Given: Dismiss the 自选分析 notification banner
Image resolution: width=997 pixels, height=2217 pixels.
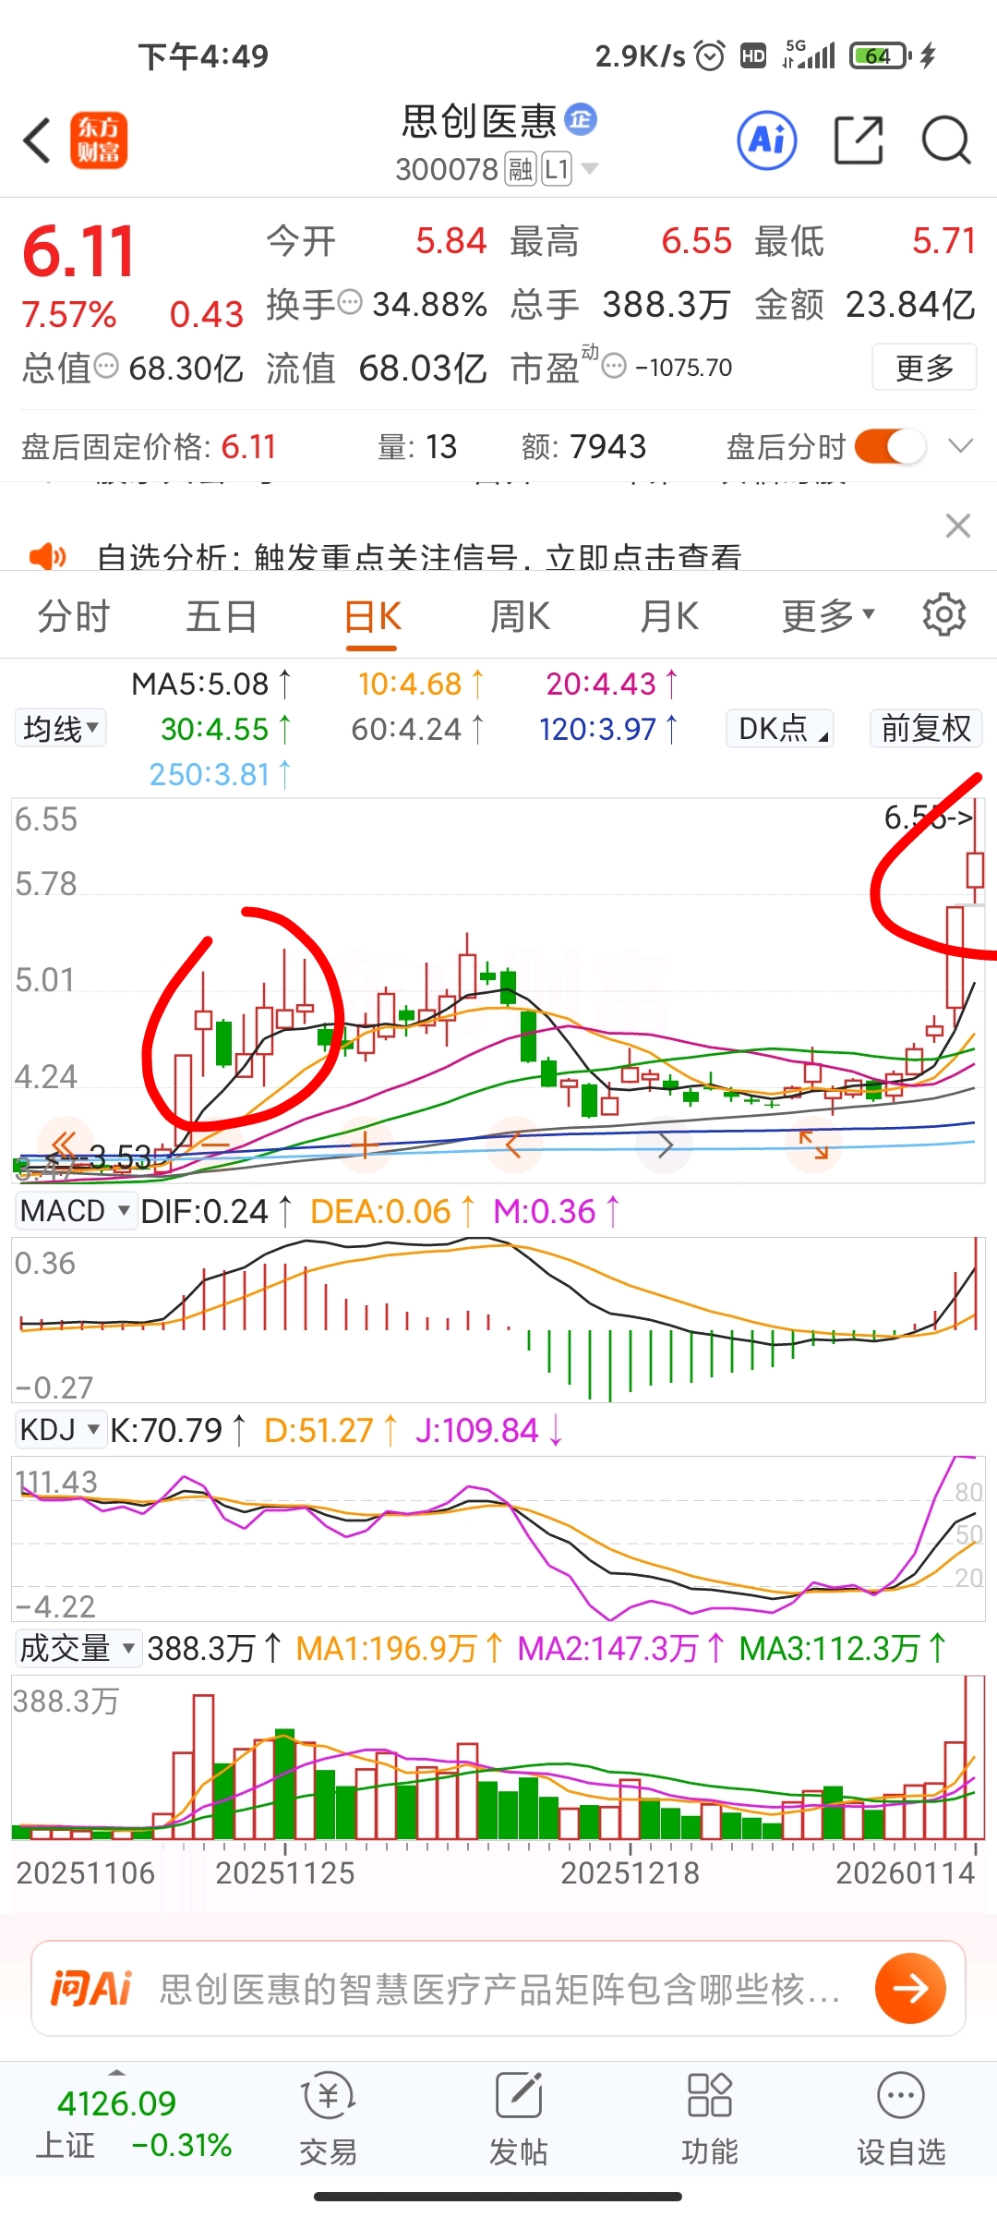Looking at the screenshot, I should [x=958, y=526].
